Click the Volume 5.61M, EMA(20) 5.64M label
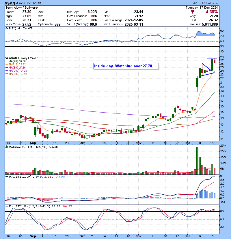Viewport: 231px width, 239px height. [33, 147]
